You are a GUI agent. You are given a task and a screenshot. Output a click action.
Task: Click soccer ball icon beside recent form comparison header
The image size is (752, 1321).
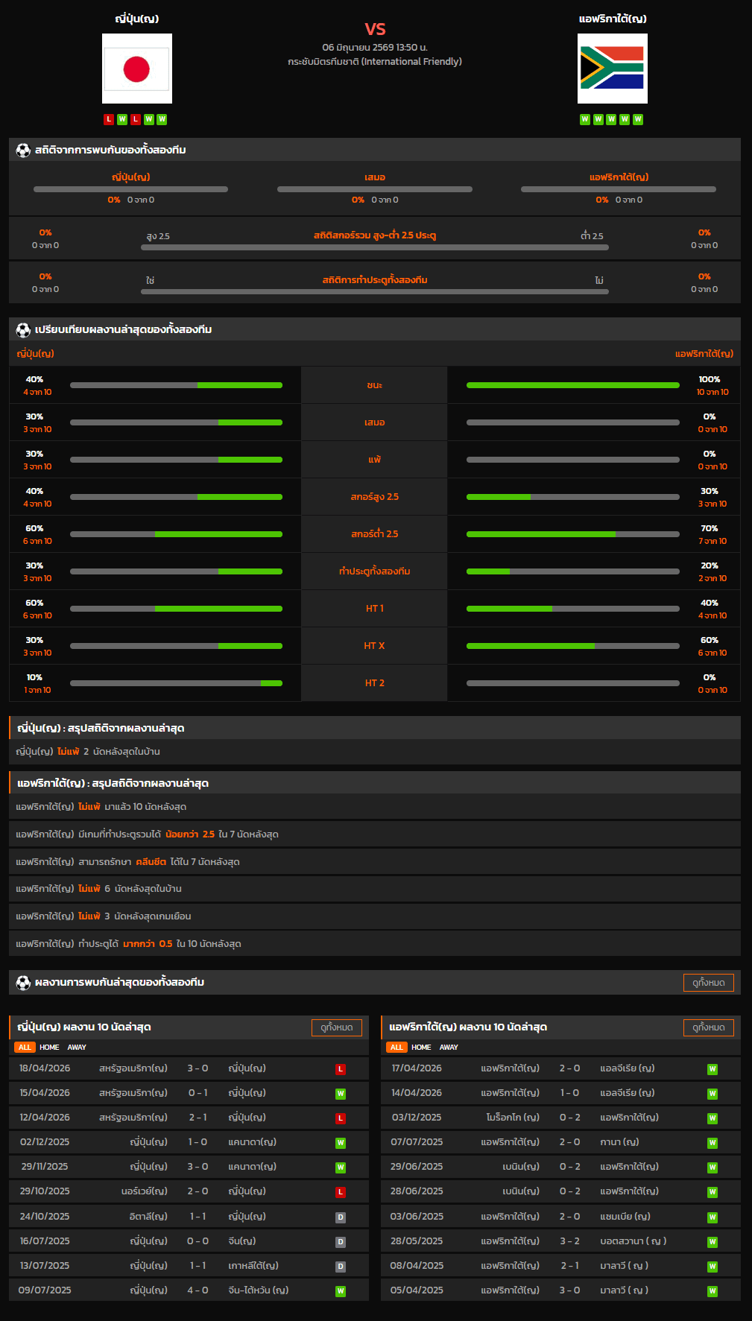point(23,329)
